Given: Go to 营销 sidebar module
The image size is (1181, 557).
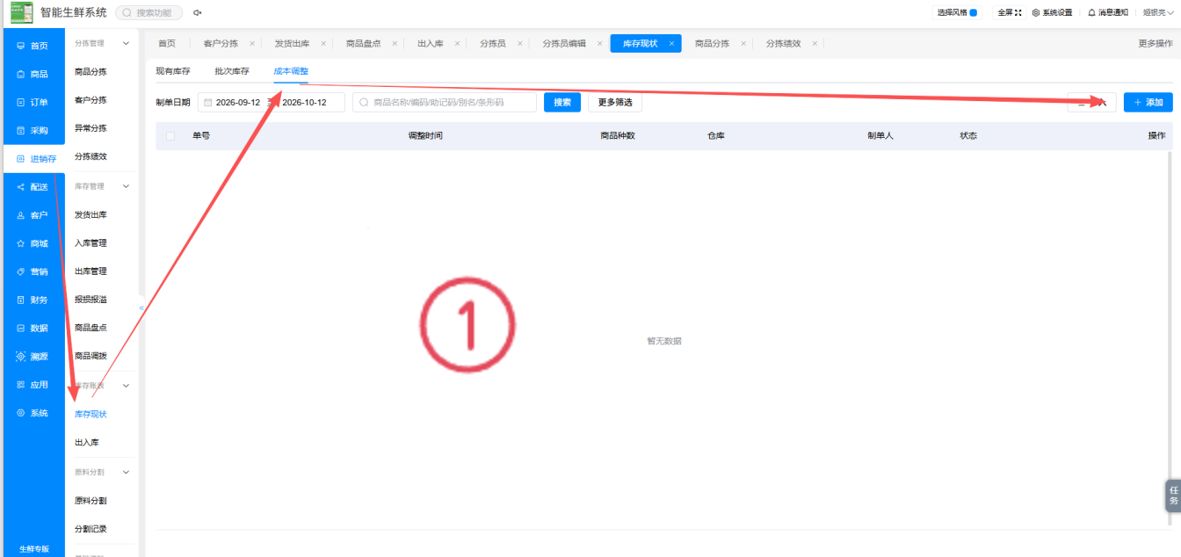Looking at the screenshot, I should click(33, 271).
